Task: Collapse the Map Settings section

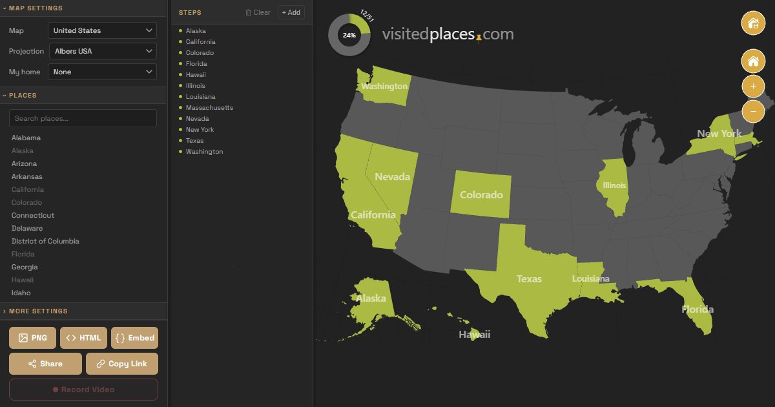Action: tap(84, 8)
